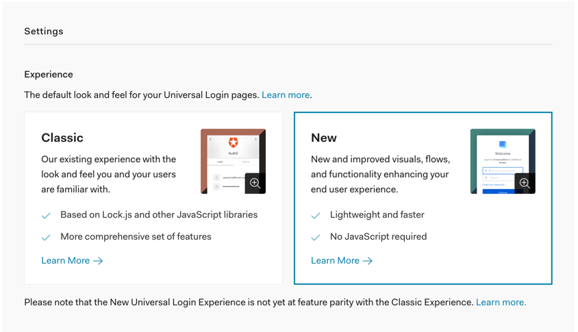Screen dimensions: 578x332
Task: Open the New card Learn More link
Action: (x=336, y=261)
